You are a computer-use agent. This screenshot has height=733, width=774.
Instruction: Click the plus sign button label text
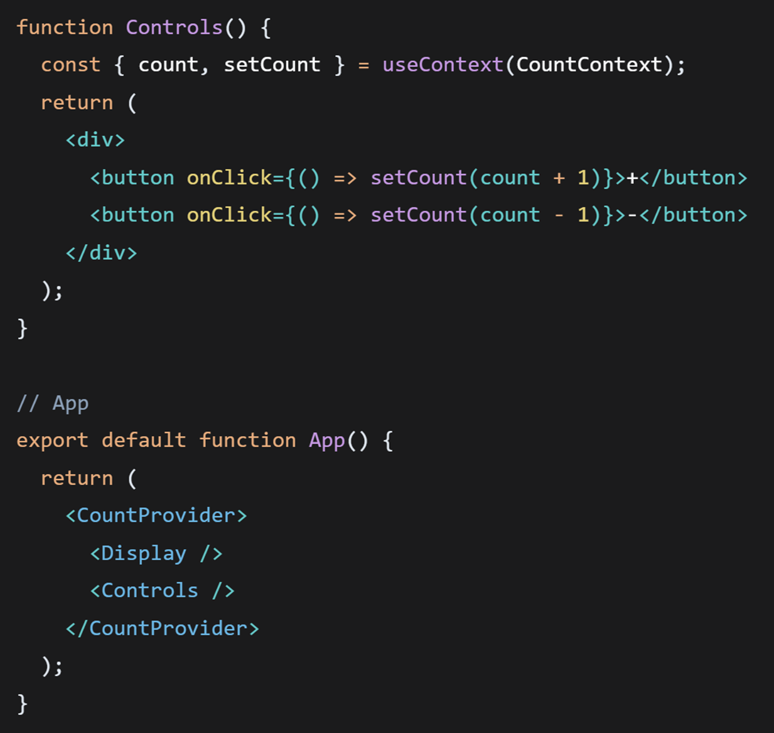[x=632, y=178]
